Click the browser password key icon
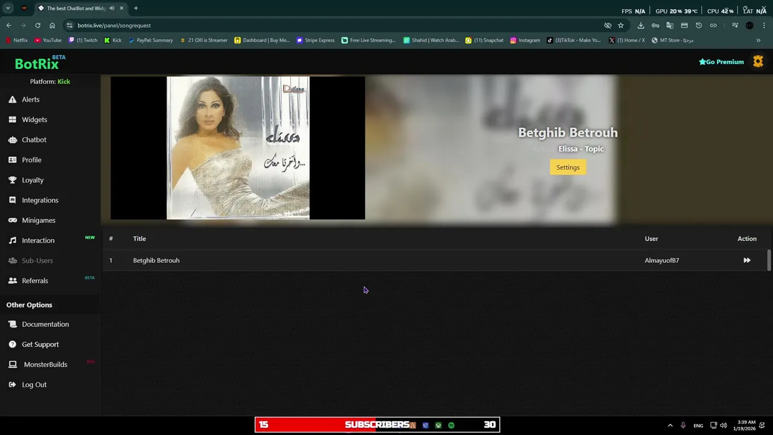The height and width of the screenshot is (435, 773). [655, 25]
